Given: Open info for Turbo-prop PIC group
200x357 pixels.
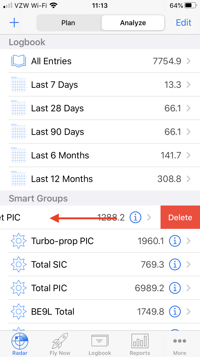Looking at the screenshot, I should pyautogui.click(x=175, y=241).
